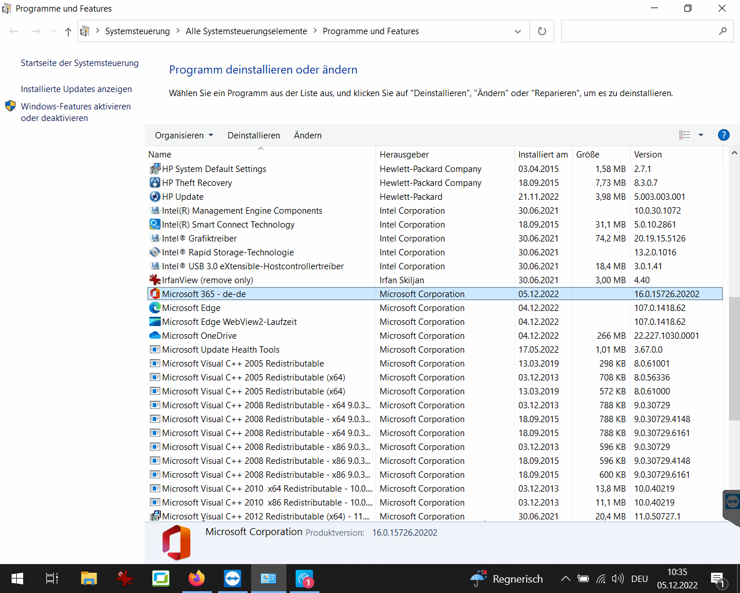The width and height of the screenshot is (740, 593).
Task: Change the view layout icon
Action: (x=684, y=135)
